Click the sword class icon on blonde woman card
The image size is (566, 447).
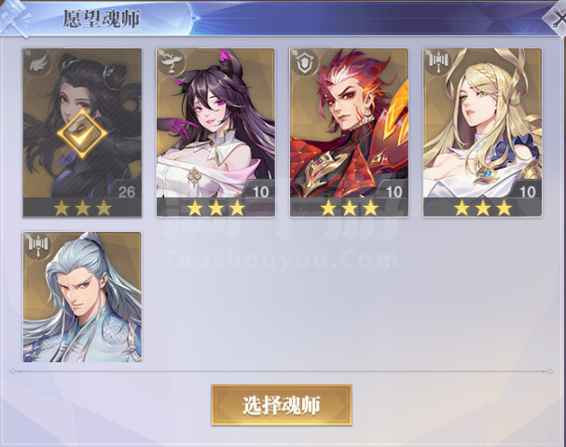pos(438,63)
